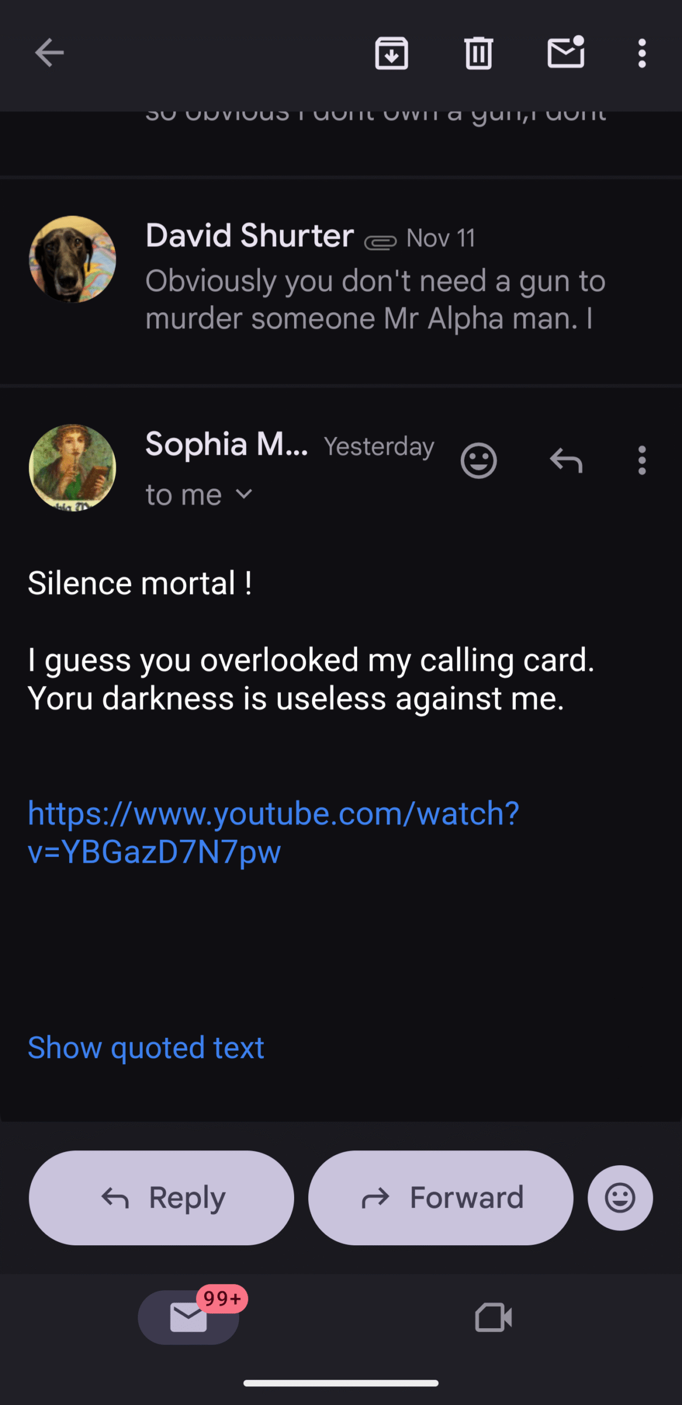Tap reply arrow icon on Sophia's message

point(566,460)
